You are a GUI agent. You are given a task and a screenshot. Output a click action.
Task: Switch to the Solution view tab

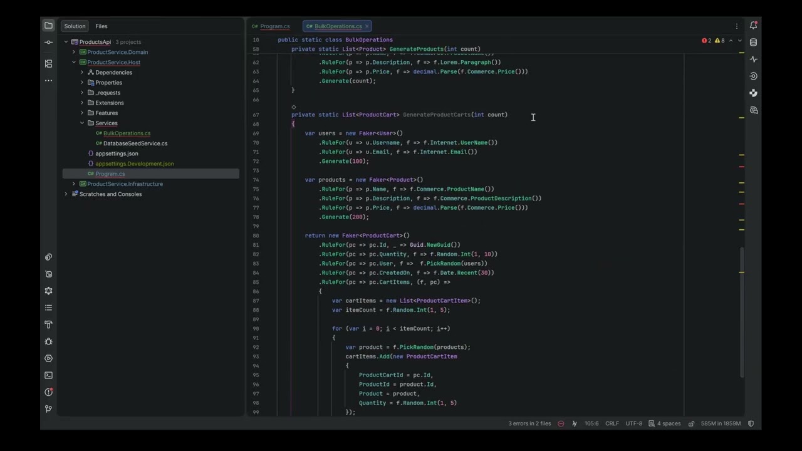[75, 26]
